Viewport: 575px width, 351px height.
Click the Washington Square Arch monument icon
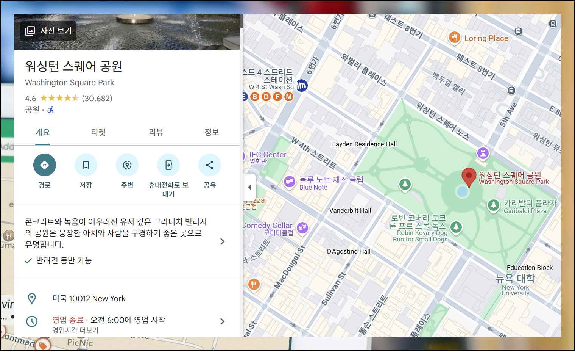pyautogui.click(x=483, y=154)
